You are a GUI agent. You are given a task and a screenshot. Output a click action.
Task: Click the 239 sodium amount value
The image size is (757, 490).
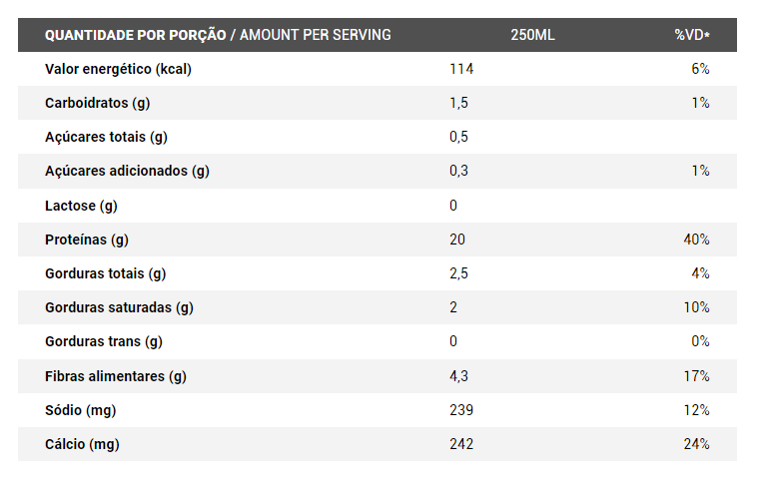pos(460,410)
